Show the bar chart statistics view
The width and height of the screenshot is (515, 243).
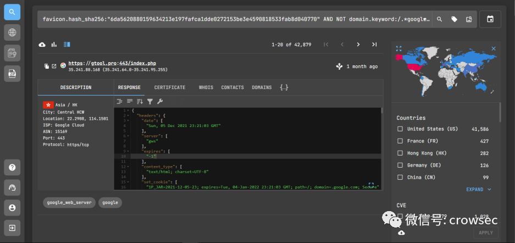(x=54, y=45)
